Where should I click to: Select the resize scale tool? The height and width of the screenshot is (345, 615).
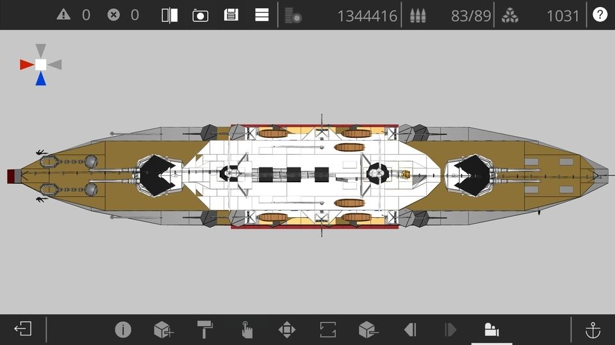tap(327, 330)
